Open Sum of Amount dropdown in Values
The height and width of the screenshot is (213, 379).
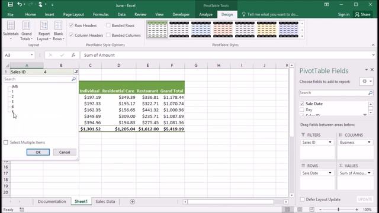point(369,173)
